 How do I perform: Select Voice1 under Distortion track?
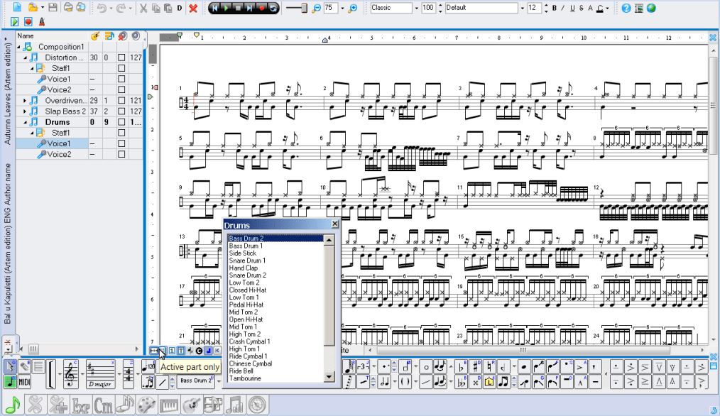click(59, 79)
